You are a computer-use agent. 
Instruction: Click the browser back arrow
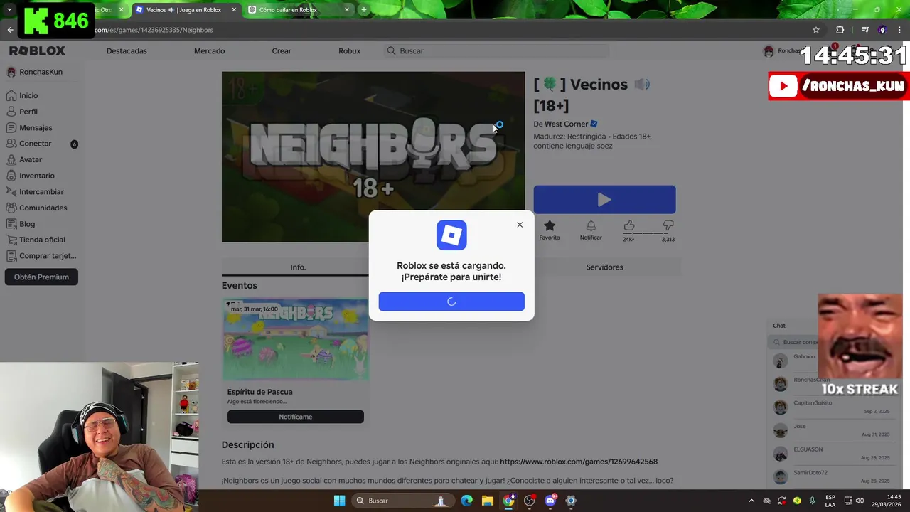(x=10, y=30)
